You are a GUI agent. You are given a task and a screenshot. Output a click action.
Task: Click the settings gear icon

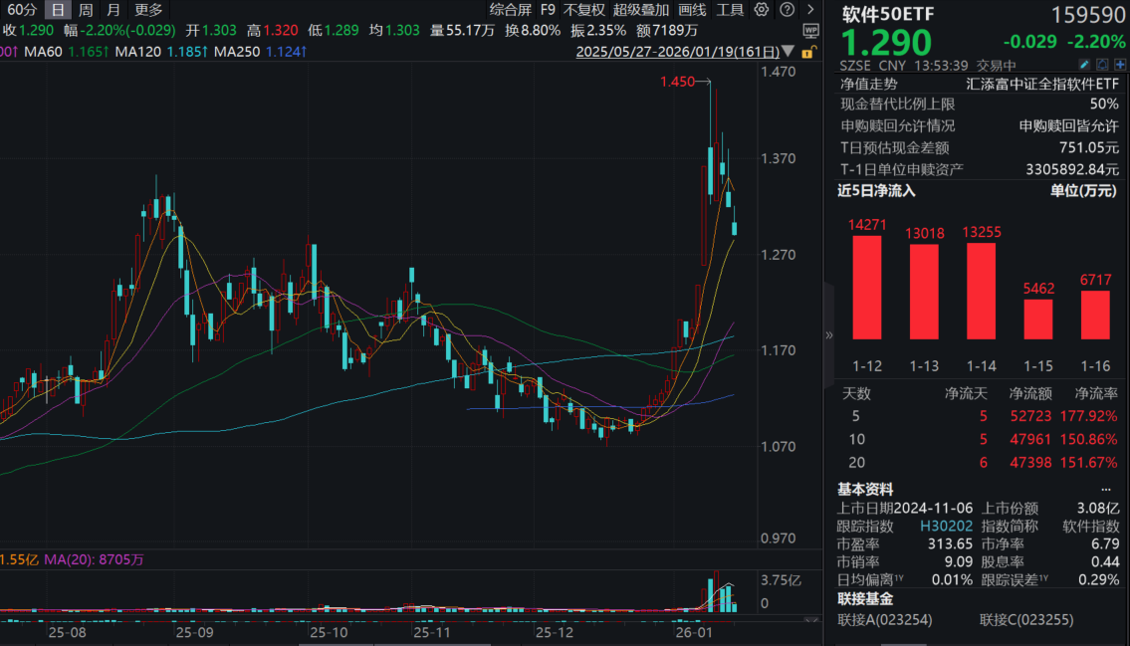(x=761, y=10)
